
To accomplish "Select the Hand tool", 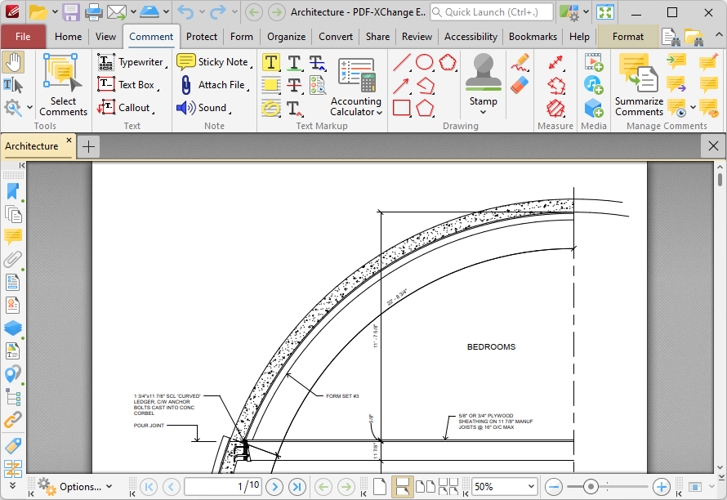I will point(13,63).
